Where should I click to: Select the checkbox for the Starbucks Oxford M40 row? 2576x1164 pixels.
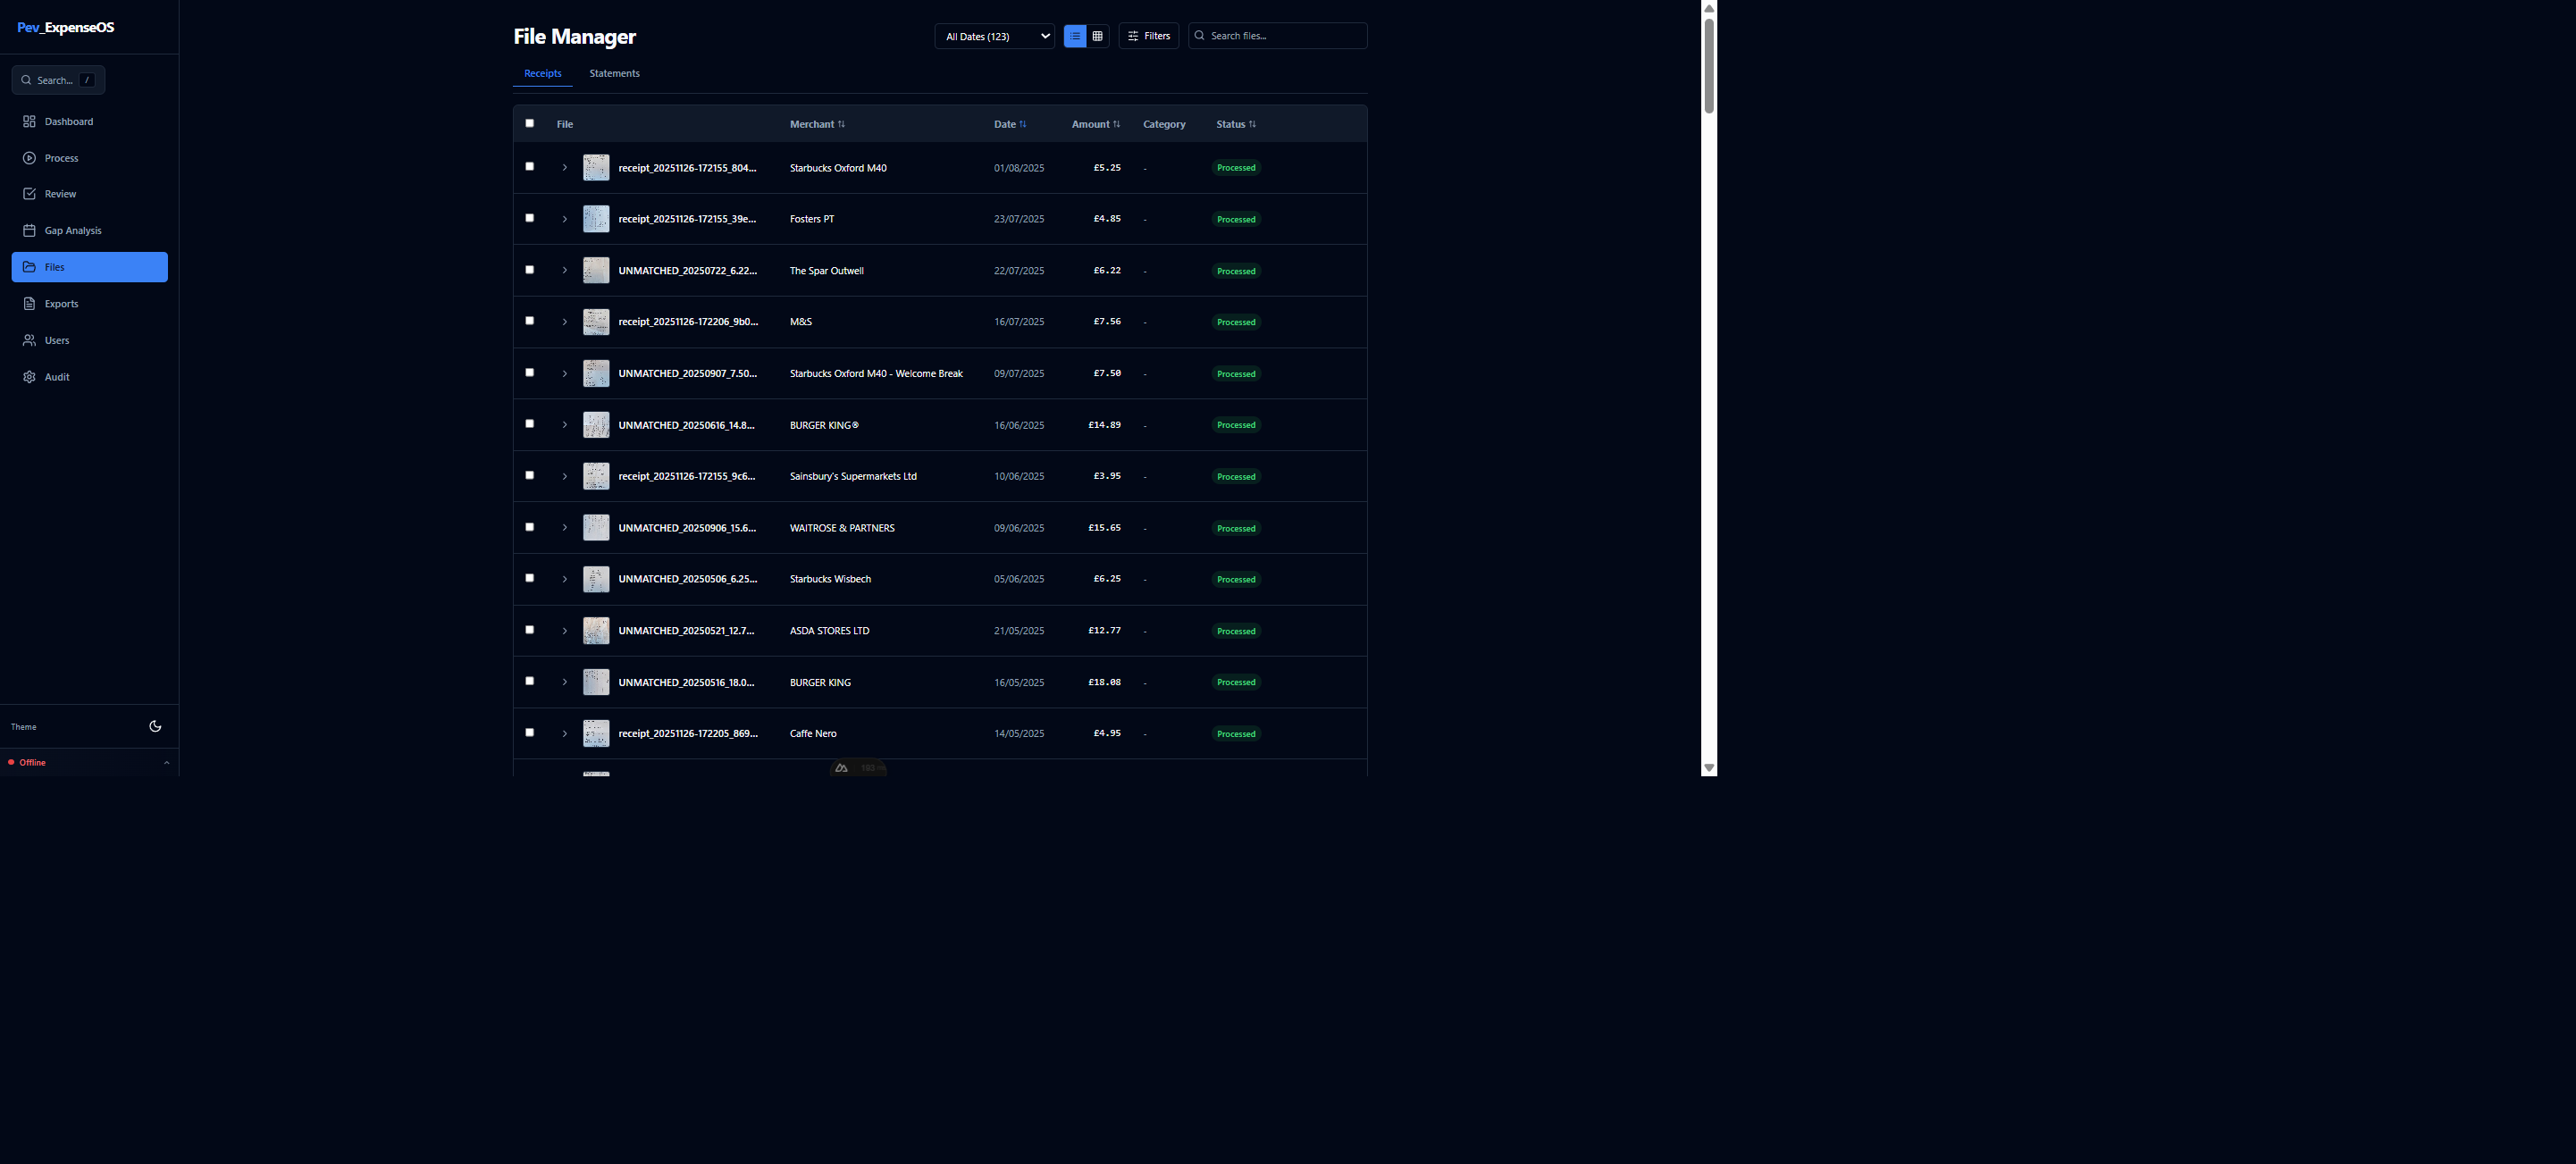(x=529, y=166)
